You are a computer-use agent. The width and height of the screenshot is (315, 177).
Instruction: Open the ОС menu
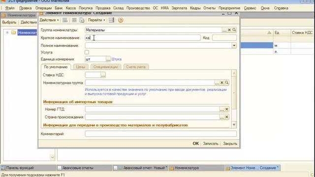(156, 8)
